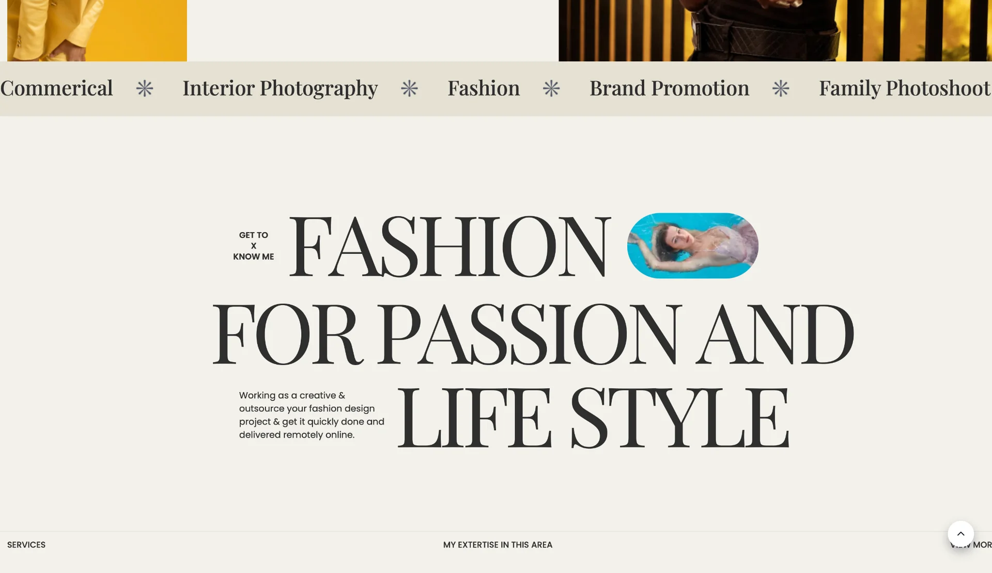
Task: Open Interior Photography in the banner
Action: [x=280, y=88]
